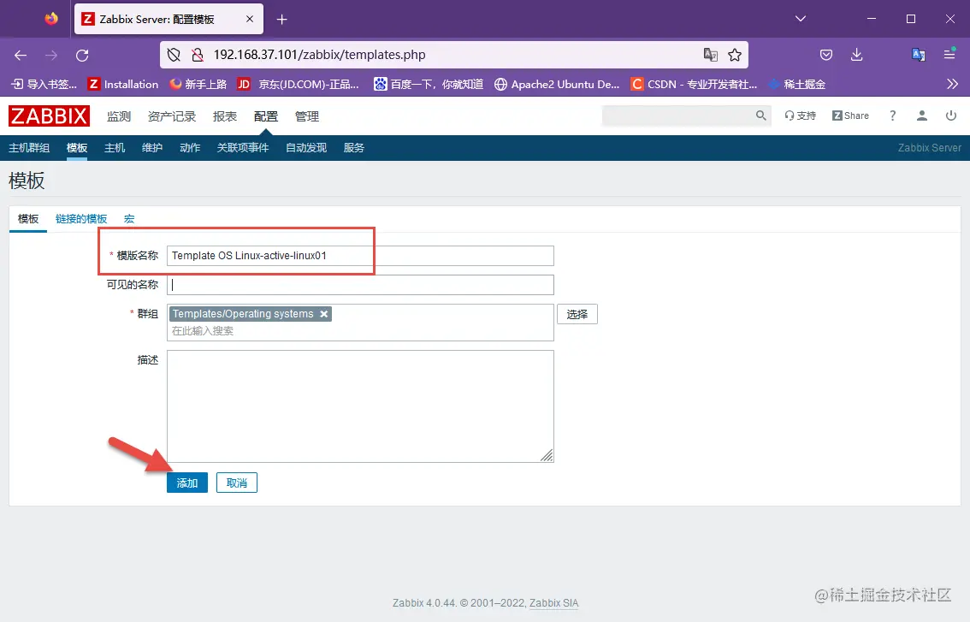Click the logout power icon
Viewport: 970px width, 622px height.
coord(951,115)
